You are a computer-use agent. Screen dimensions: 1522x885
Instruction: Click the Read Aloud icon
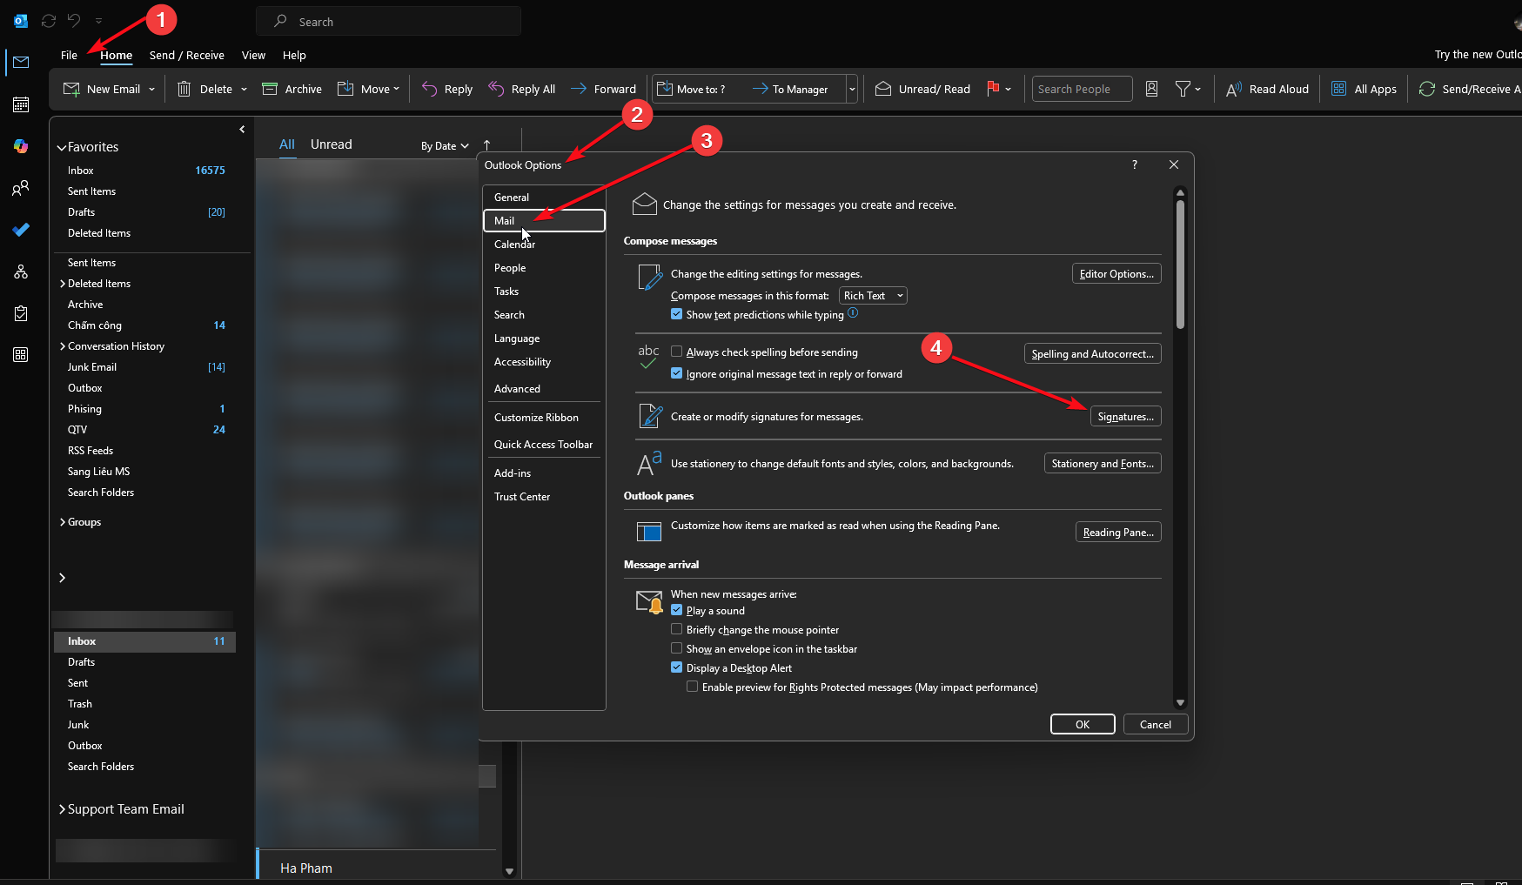pyautogui.click(x=1234, y=89)
